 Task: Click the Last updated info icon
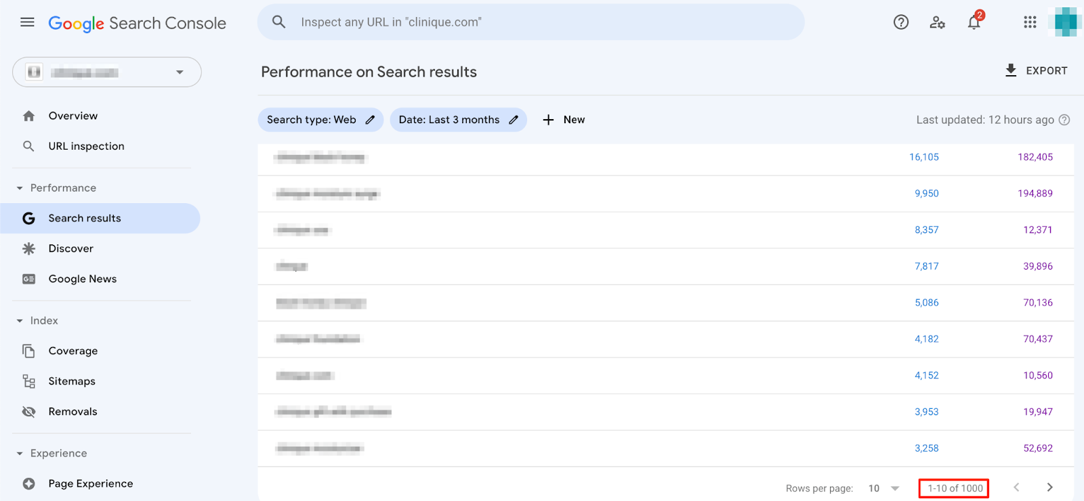[1064, 120]
